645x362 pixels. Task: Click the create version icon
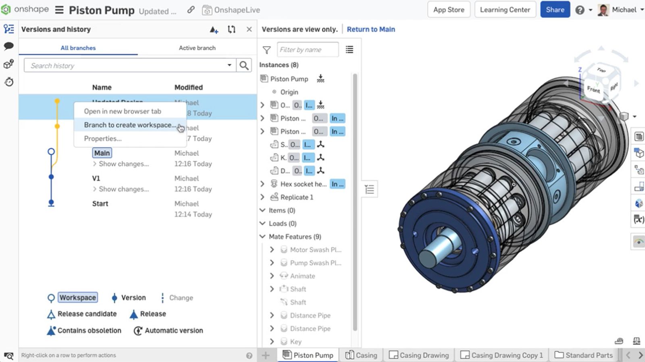click(x=214, y=29)
